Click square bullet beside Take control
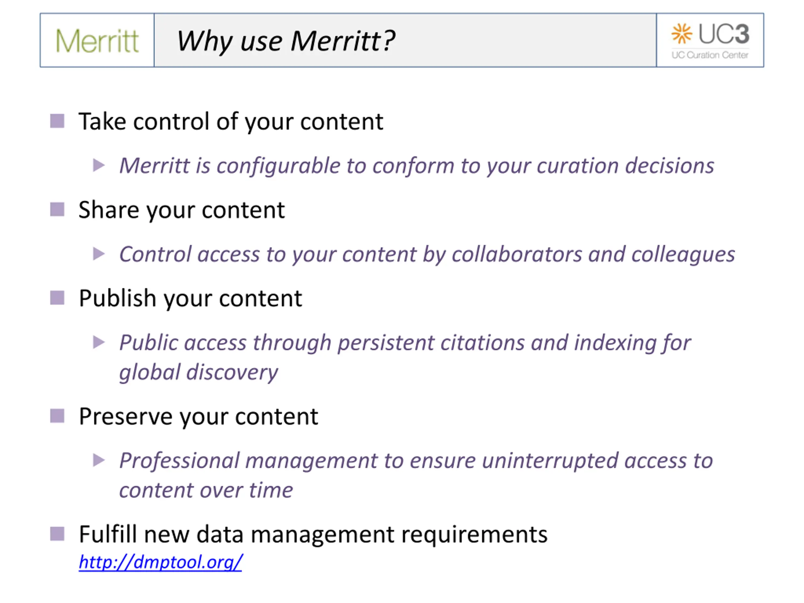 57,121
